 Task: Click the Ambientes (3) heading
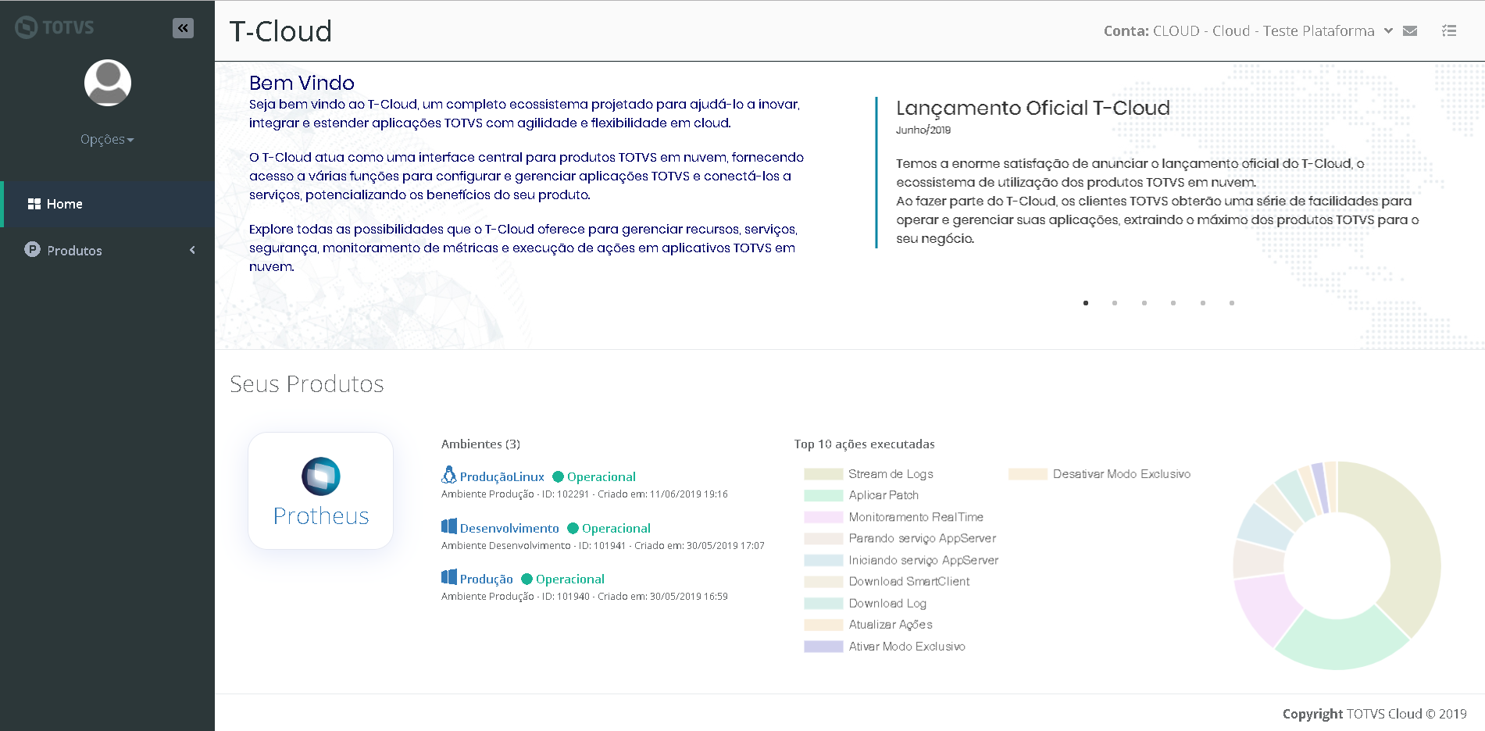click(x=480, y=444)
